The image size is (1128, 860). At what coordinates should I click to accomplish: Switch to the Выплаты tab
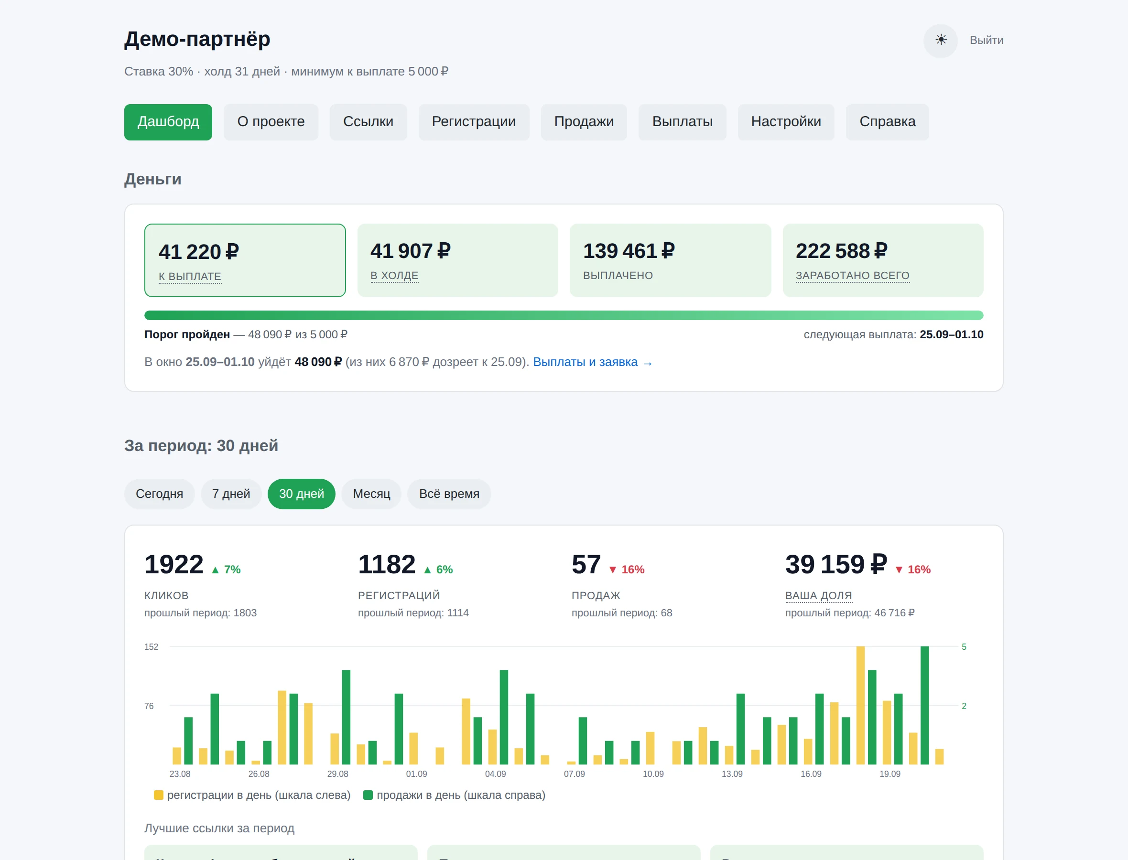click(x=682, y=122)
